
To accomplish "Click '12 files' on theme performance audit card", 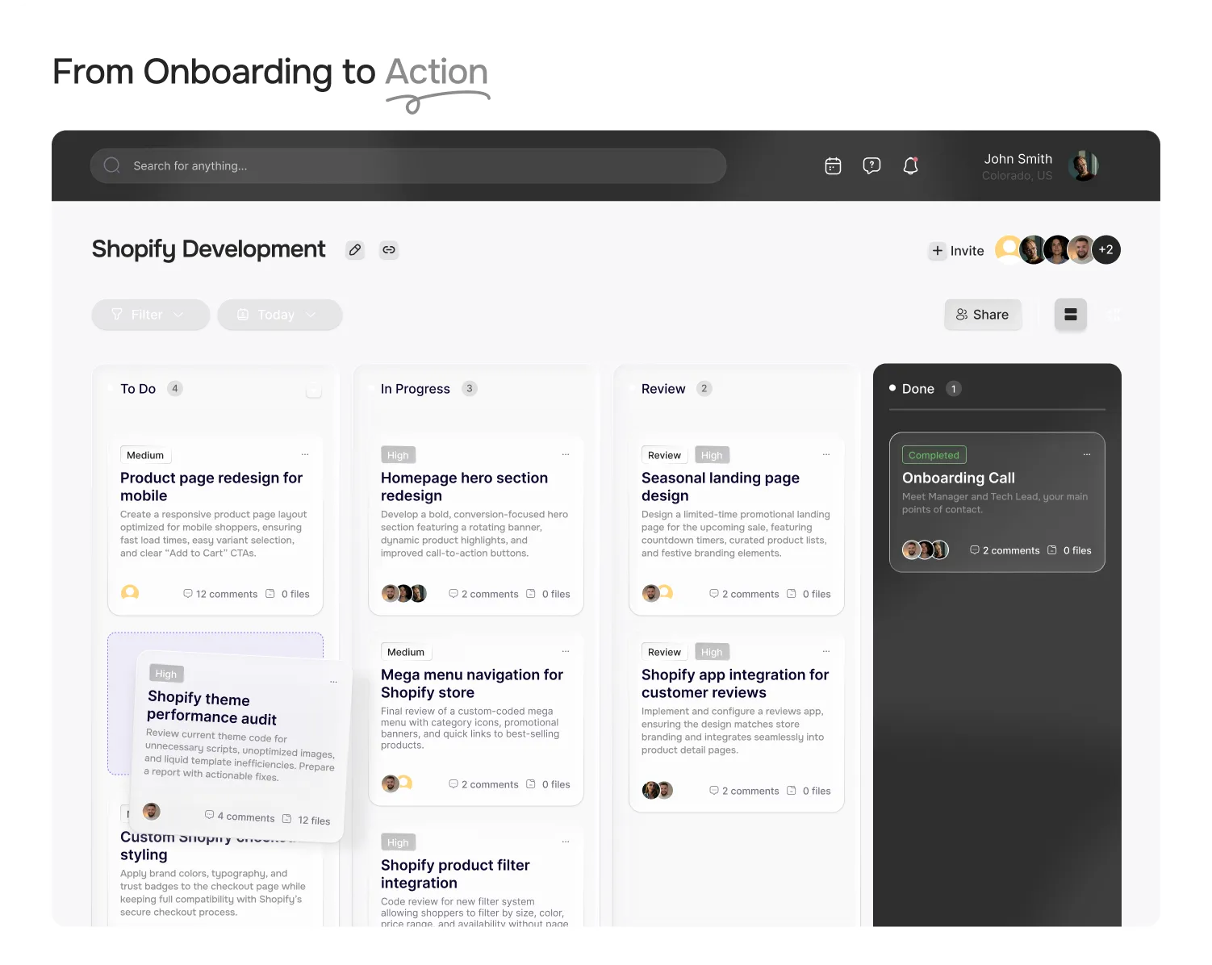I will [x=307, y=820].
